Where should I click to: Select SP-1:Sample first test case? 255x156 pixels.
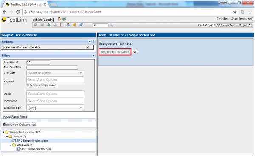(36, 149)
